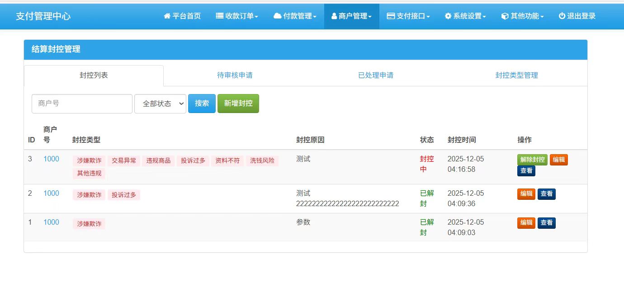Open the 封控类型管理 tab

(x=516, y=75)
